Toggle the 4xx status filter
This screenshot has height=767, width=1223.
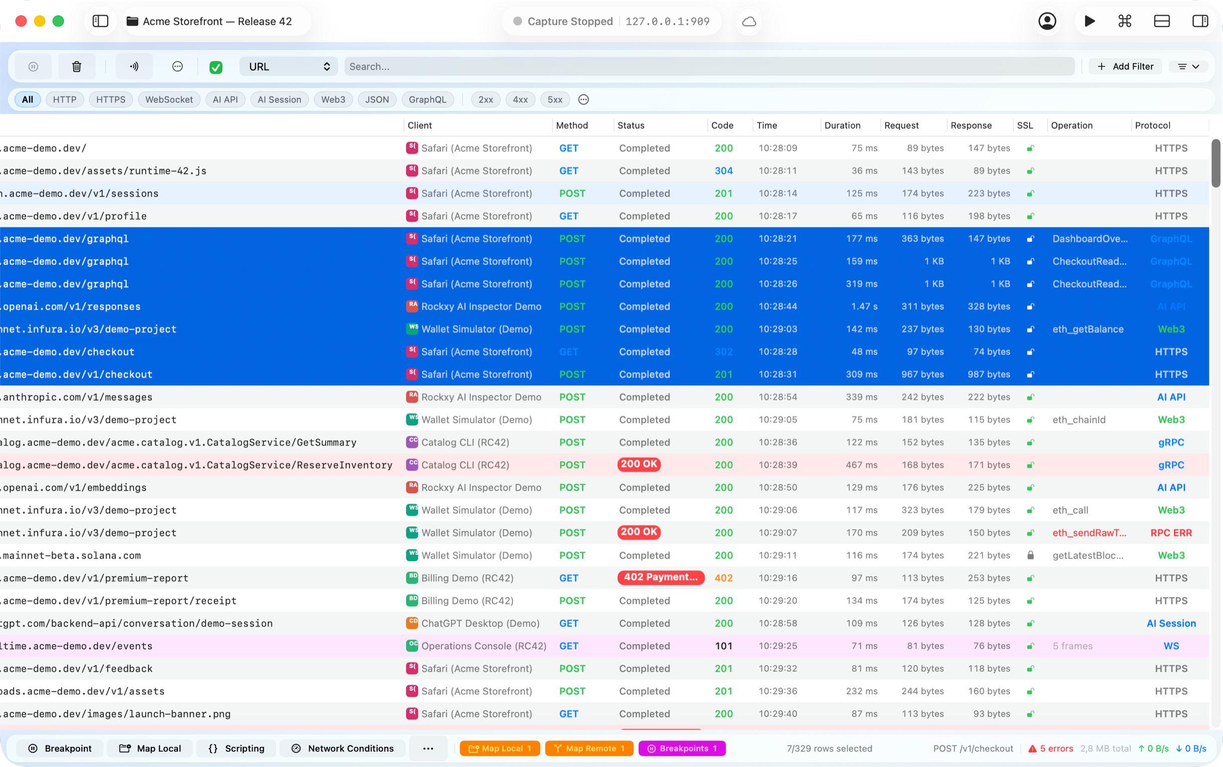pyautogui.click(x=520, y=99)
